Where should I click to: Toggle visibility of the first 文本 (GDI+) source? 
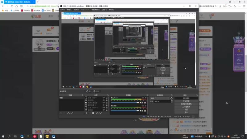point(104,98)
